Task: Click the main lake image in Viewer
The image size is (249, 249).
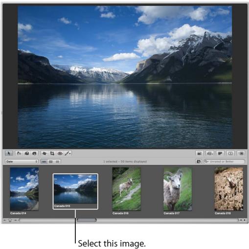Action: pyautogui.click(x=125, y=77)
